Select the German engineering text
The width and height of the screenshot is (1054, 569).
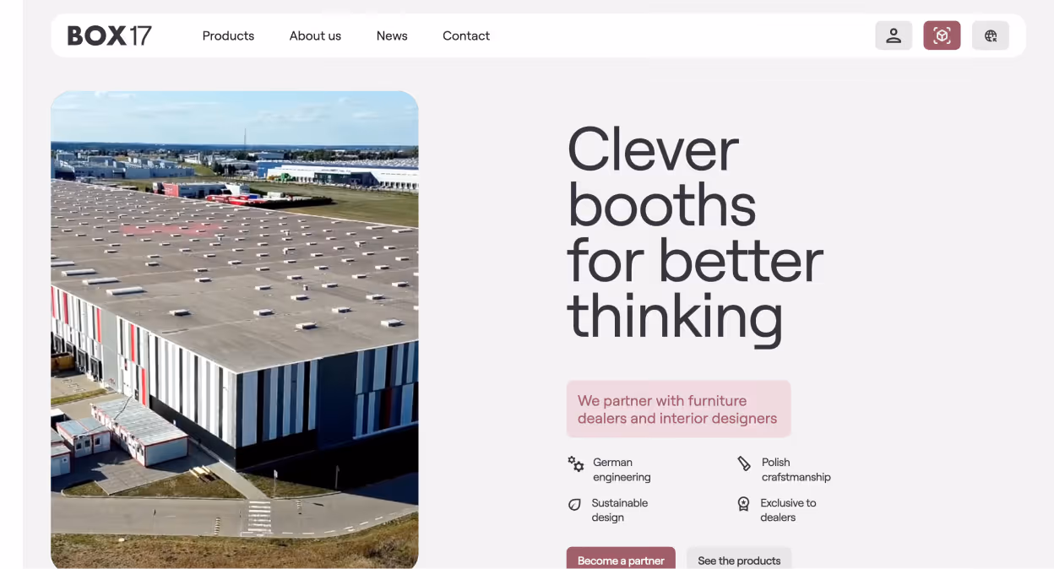pyautogui.click(x=622, y=469)
